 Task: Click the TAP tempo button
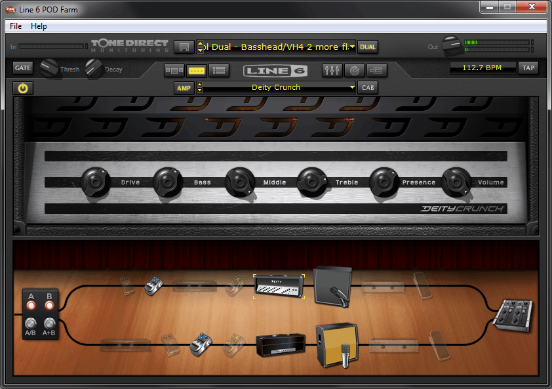[528, 68]
